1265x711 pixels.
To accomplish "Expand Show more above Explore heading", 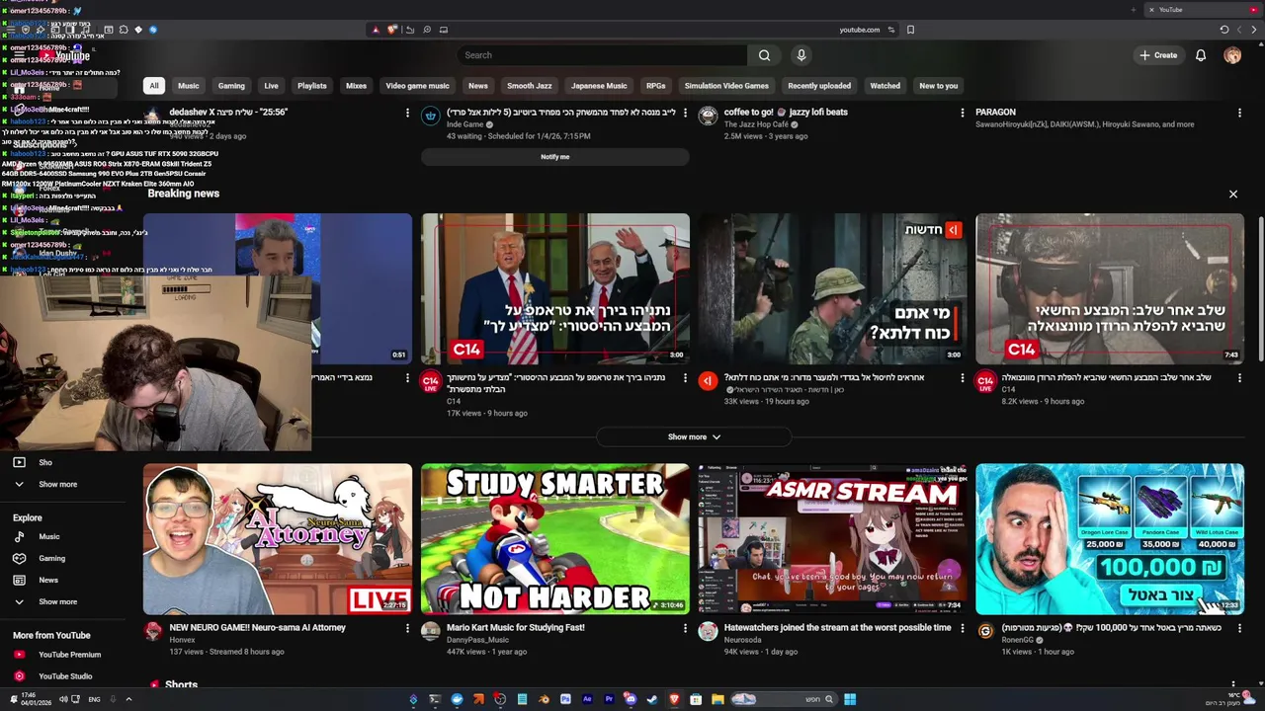I will click(x=57, y=484).
